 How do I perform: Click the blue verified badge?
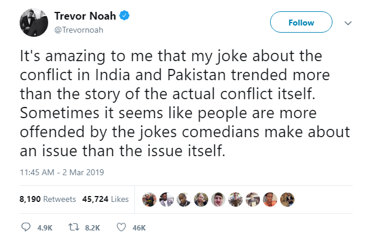click(x=124, y=15)
